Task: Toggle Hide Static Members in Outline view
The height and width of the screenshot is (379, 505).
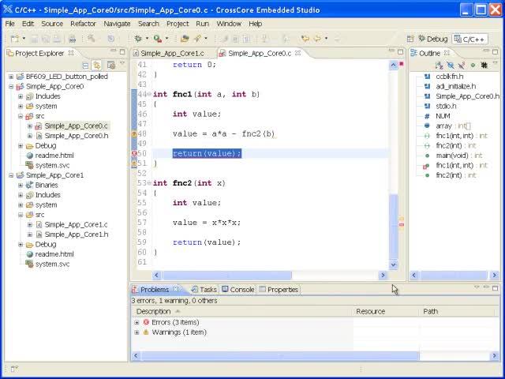Action: [462, 66]
